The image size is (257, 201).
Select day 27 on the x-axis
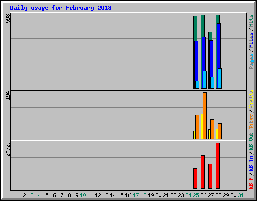click(211, 195)
